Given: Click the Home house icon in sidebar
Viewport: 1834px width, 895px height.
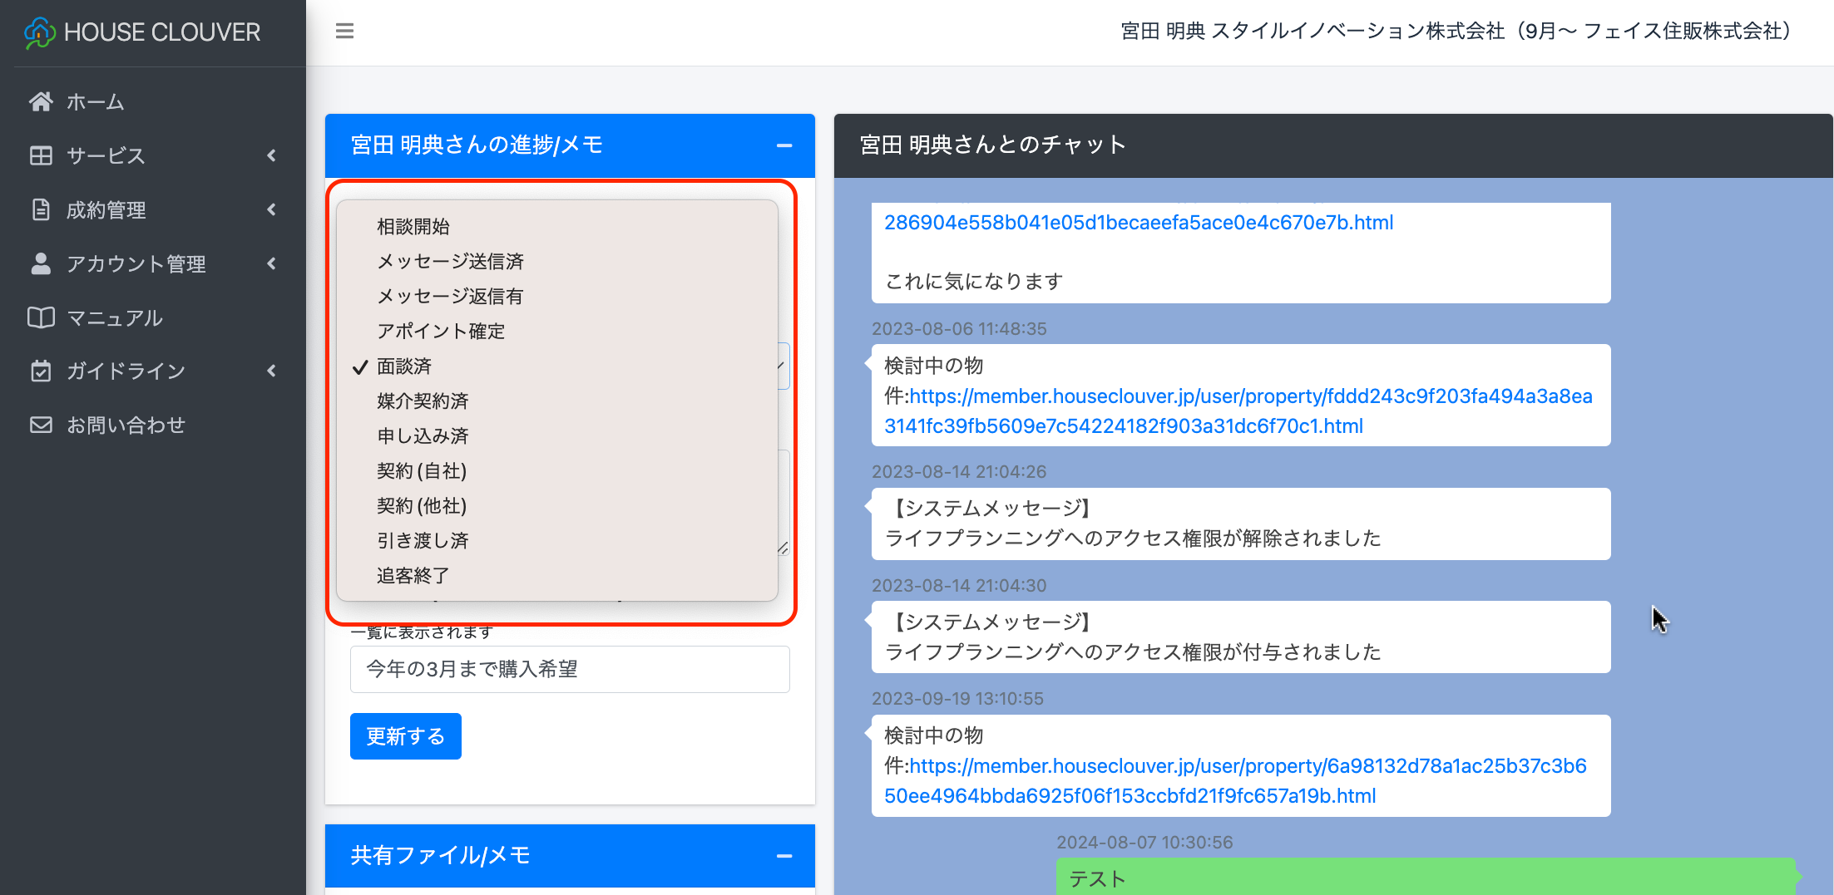Looking at the screenshot, I should pos(41,102).
